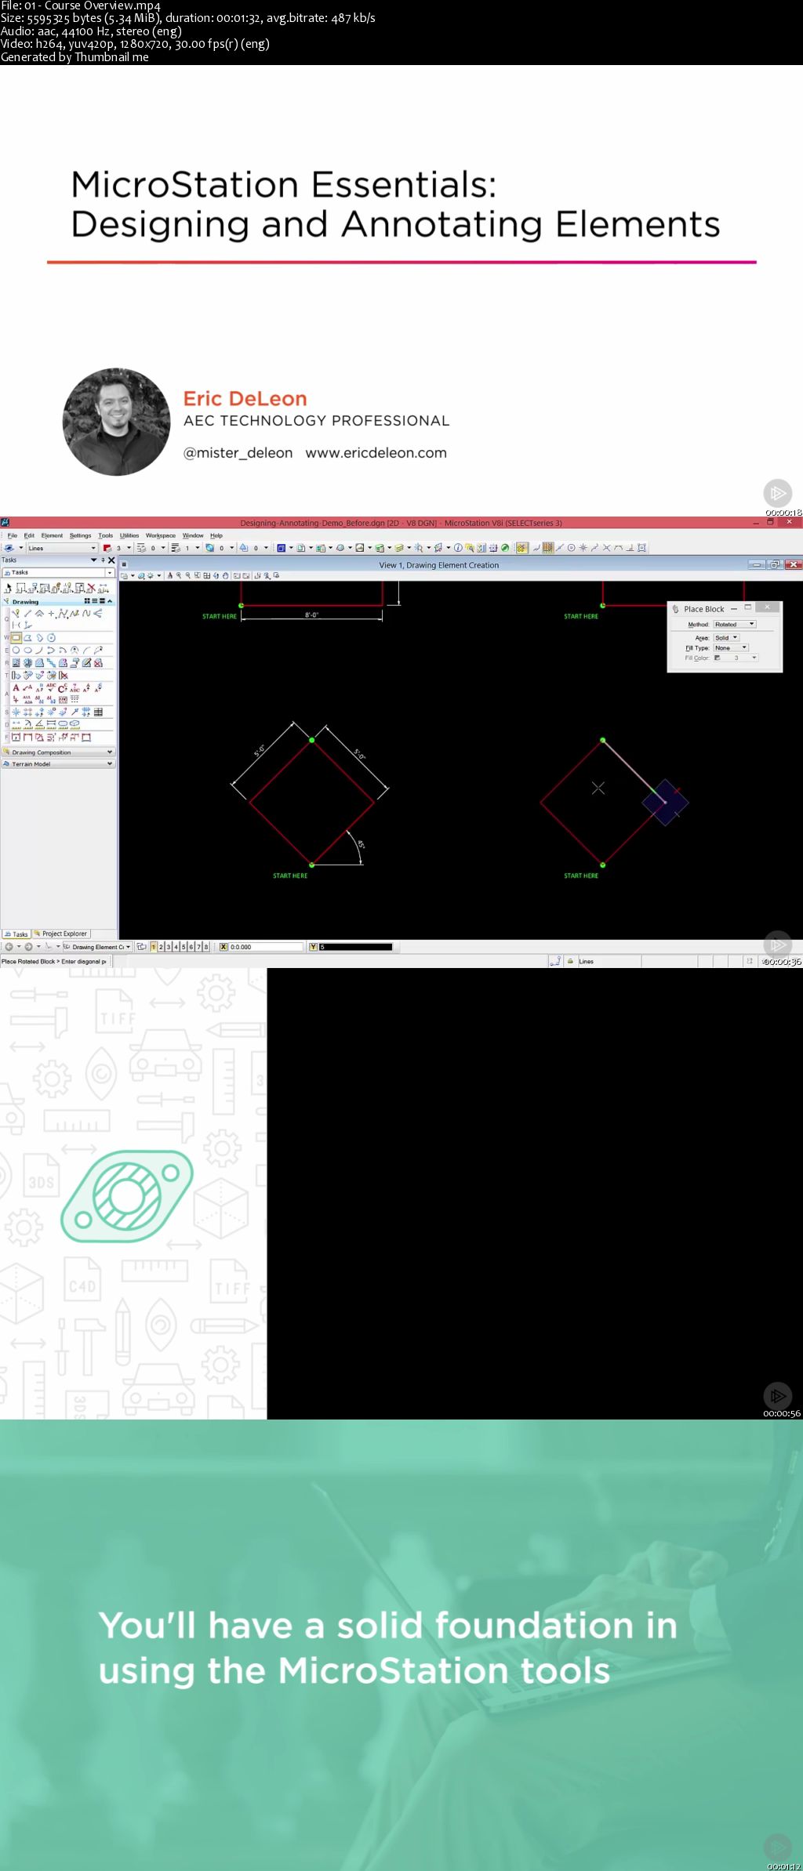The height and width of the screenshot is (1871, 803).
Task: Toggle view window 3 button
Action: (x=168, y=947)
